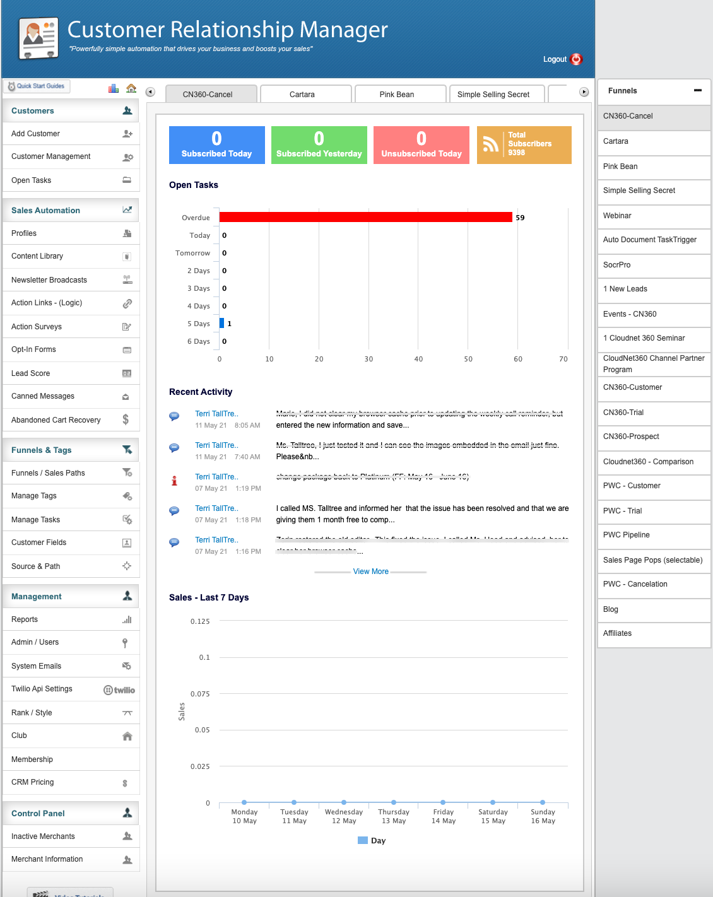Viewport: 713px width, 897px height.
Task: Click the Action Links chain icon
Action: pyautogui.click(x=127, y=303)
